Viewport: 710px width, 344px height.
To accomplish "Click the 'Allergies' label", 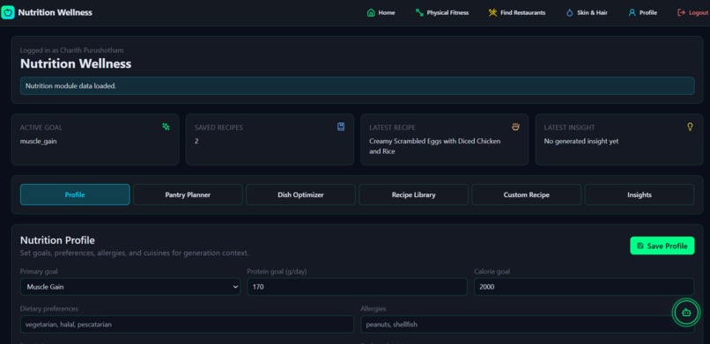I will pyautogui.click(x=373, y=309).
